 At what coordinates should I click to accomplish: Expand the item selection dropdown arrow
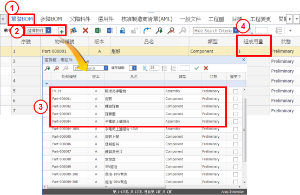(49, 30)
